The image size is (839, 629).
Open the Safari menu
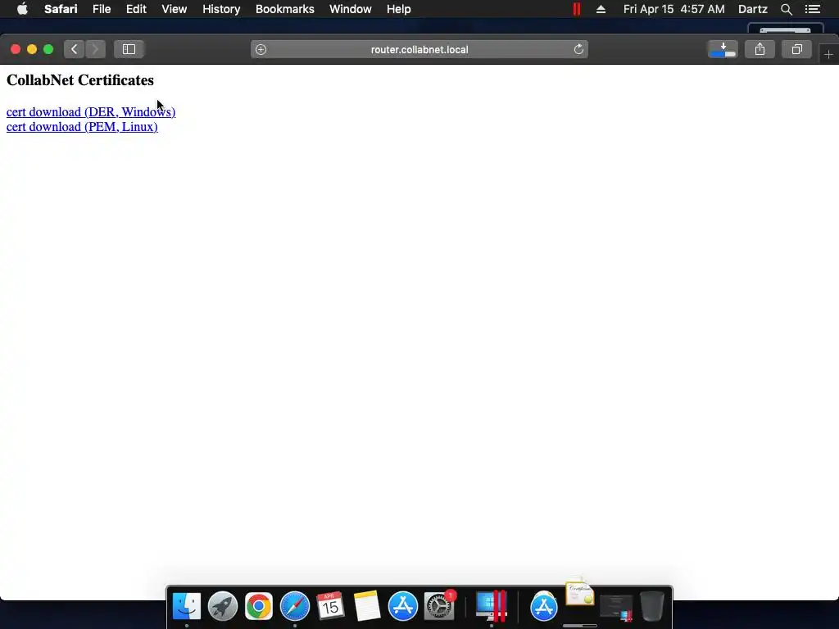point(61,9)
